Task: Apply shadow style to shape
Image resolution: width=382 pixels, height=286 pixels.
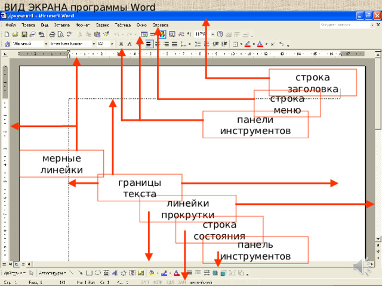Action: click(215, 273)
